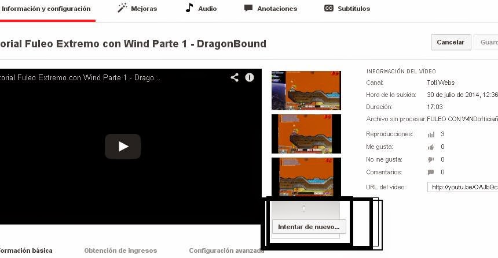Open the Mejoras tab with wand icon
498x258 pixels.
pyautogui.click(x=137, y=9)
